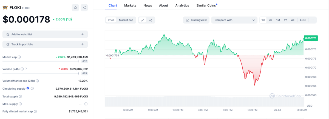The height and width of the screenshot is (119, 329).
Task: Click 9,689,482,848,469 FLOKI value
Action: 71,96
